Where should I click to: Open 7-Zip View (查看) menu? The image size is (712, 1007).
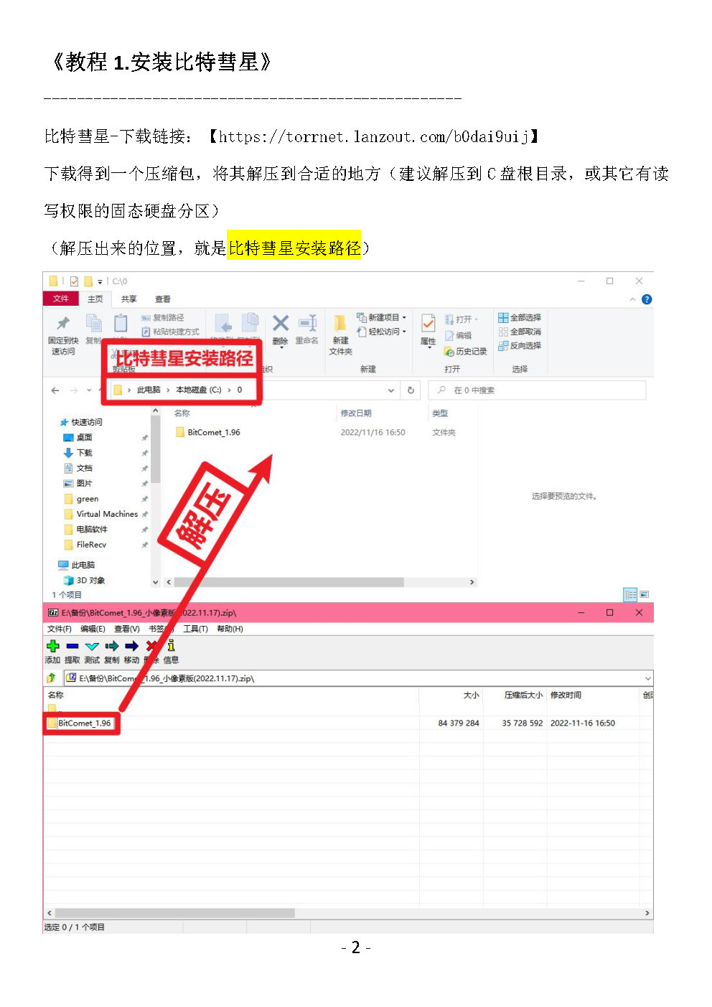pyautogui.click(x=126, y=629)
